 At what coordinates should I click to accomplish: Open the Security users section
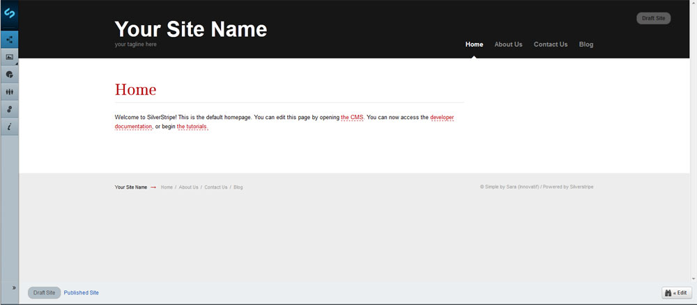pyautogui.click(x=9, y=91)
